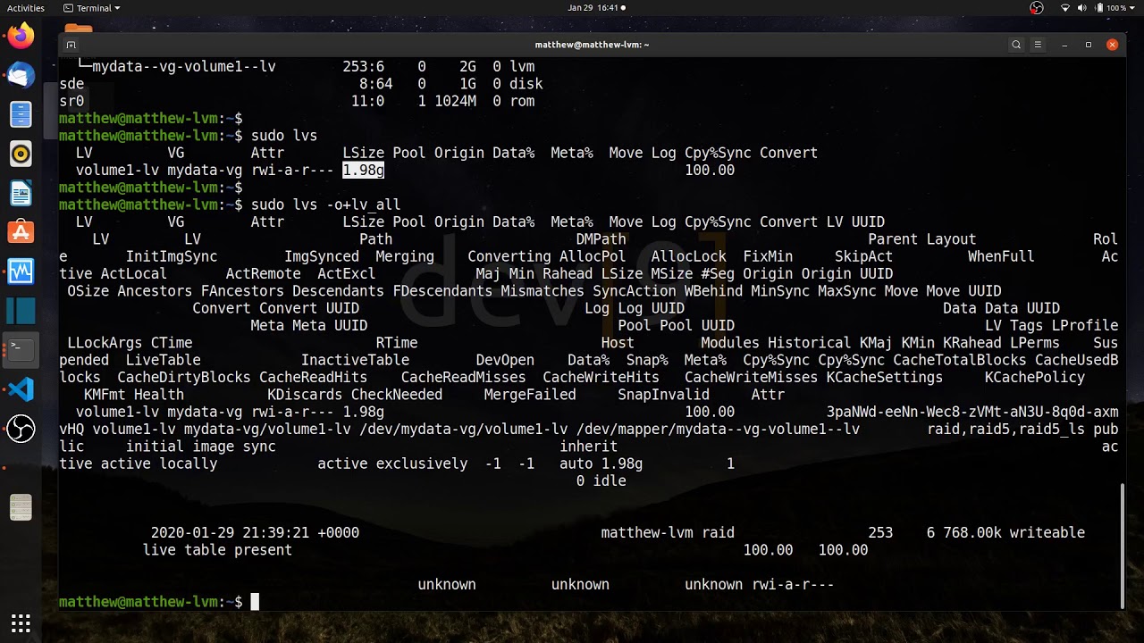Click the 'sudo lvs -o+lv_all' command text

325,205
